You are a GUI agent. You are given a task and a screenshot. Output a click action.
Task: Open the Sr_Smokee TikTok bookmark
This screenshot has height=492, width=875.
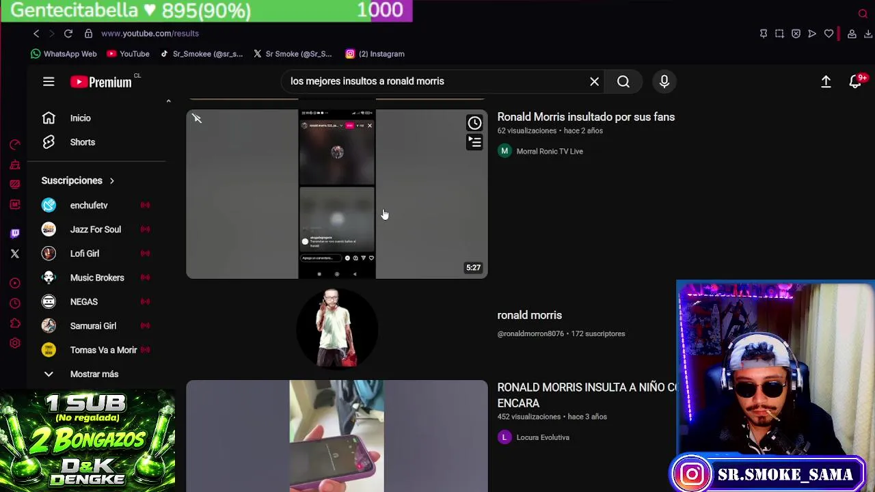click(201, 54)
